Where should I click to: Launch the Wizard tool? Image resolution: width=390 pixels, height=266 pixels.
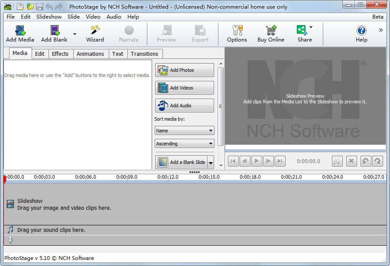[95, 34]
